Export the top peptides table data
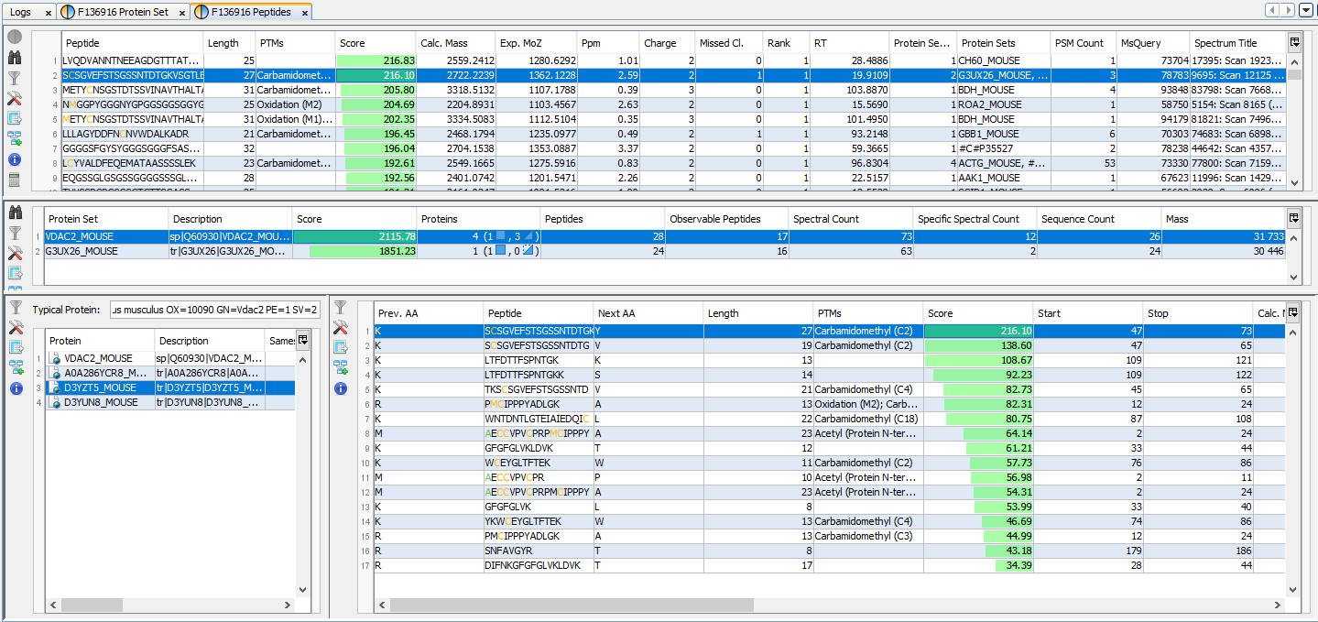This screenshot has height=622, width=1318. 15,118
